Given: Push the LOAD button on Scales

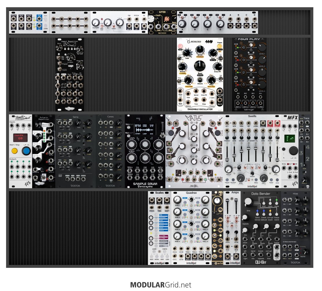Looking at the screenshot, I should tap(167, 257).
